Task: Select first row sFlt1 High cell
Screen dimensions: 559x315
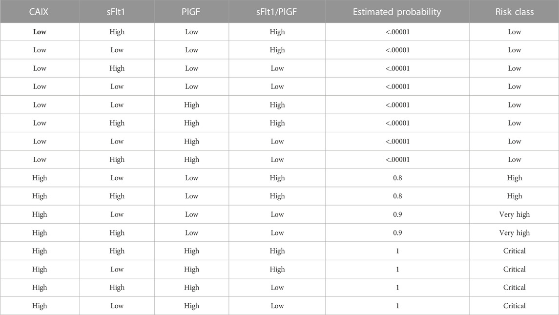Action: coord(117,32)
